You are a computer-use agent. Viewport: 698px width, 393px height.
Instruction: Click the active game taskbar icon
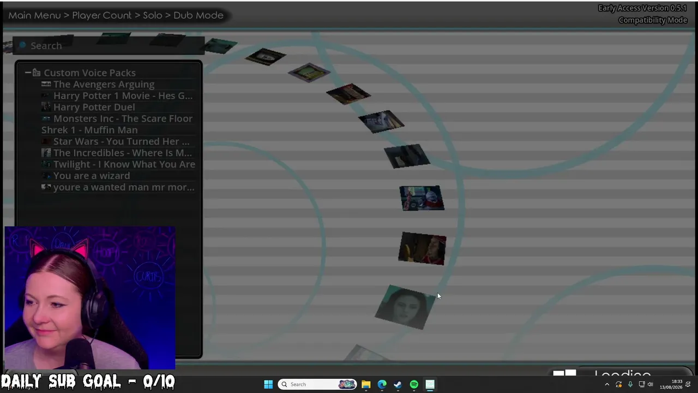tap(430, 384)
